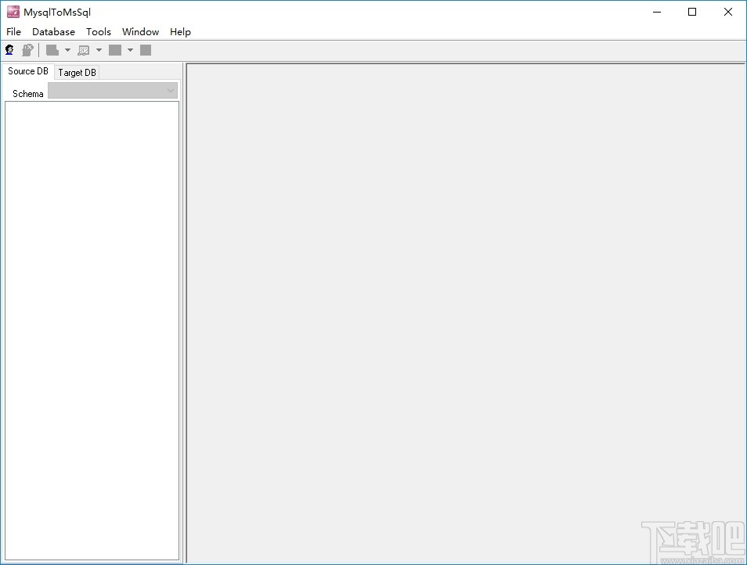This screenshot has width=747, height=565.
Task: Click the square toolbar icon before the last dropdown
Action: (x=115, y=49)
